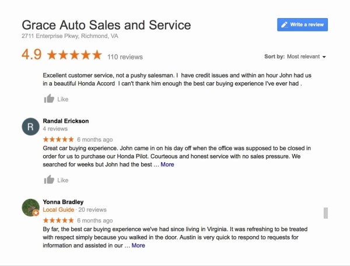Click the 110 reviews count

tap(125, 57)
